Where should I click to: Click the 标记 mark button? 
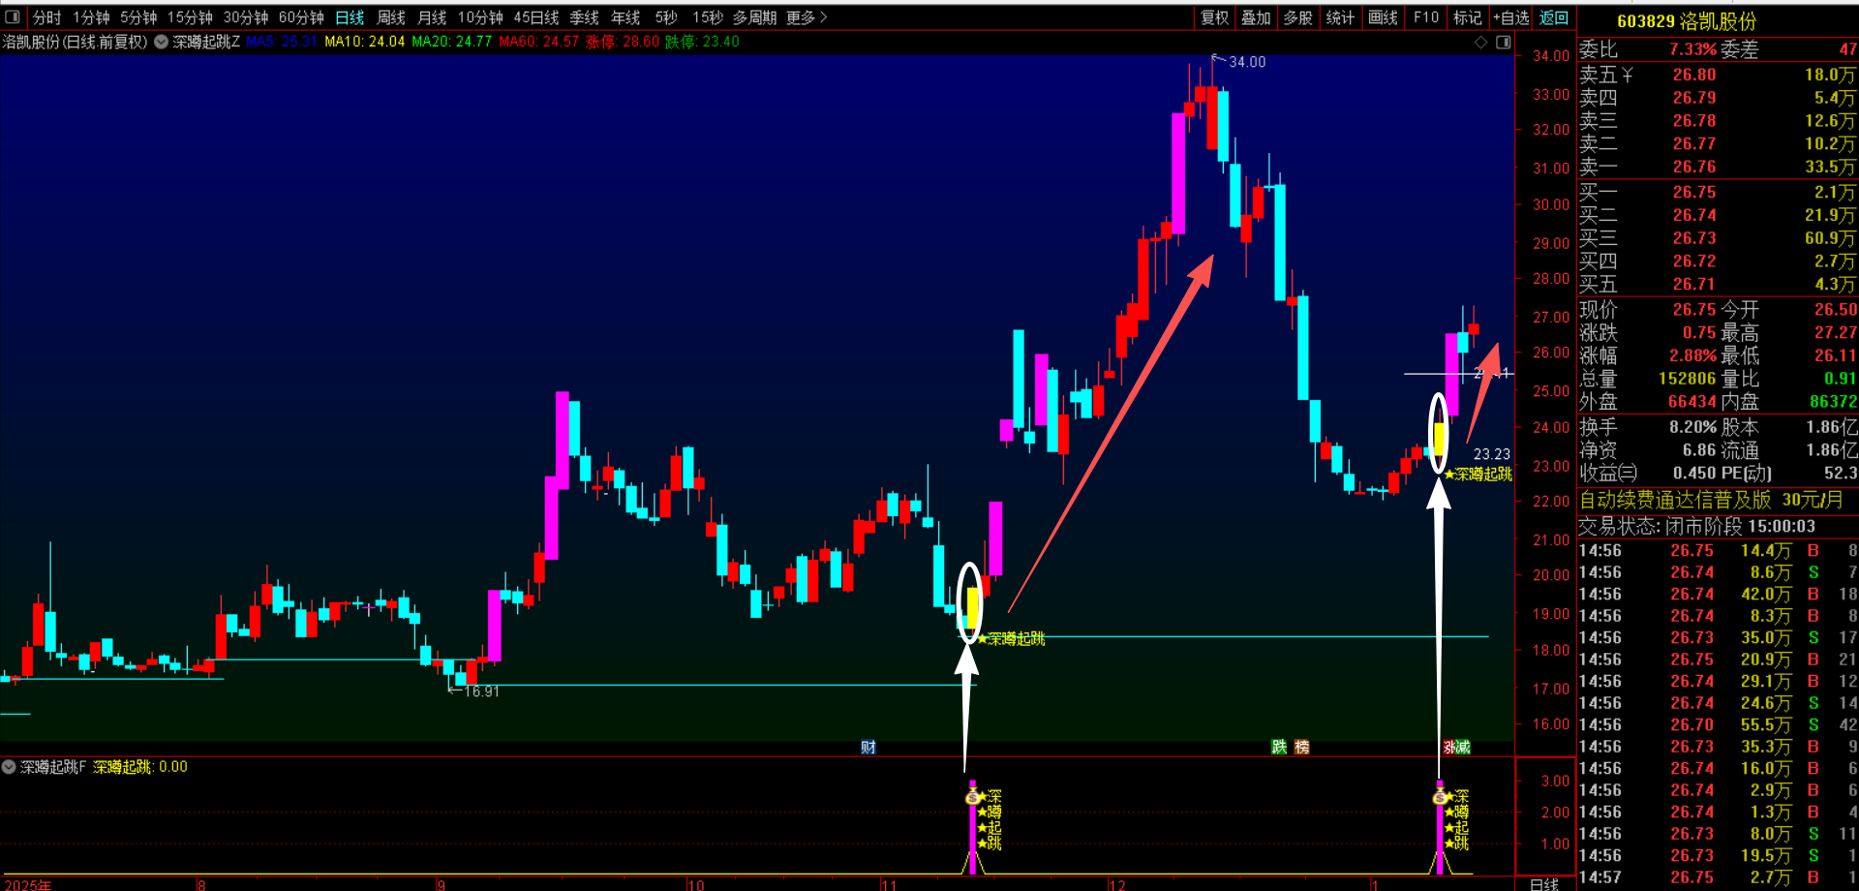coord(1468,17)
